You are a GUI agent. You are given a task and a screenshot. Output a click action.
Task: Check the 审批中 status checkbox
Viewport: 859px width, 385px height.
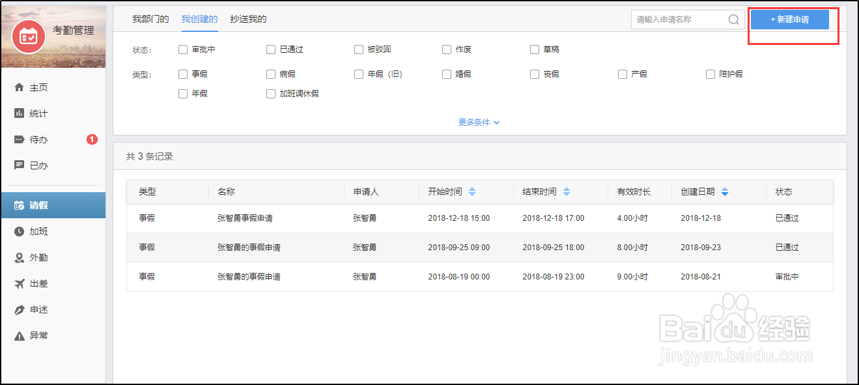183,50
